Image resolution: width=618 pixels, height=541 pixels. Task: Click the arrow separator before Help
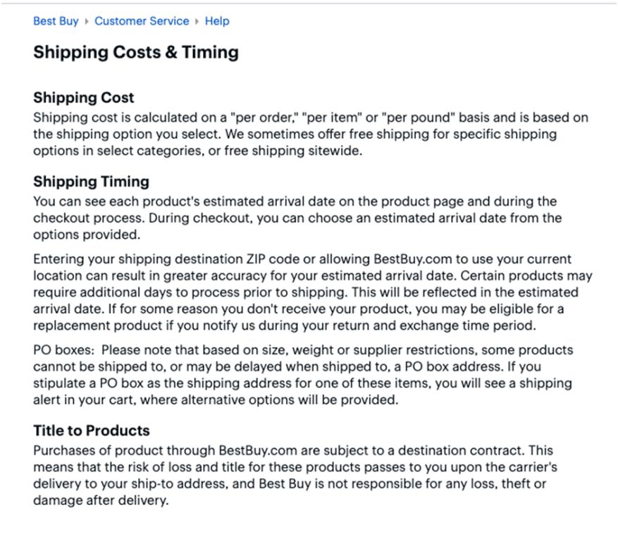point(197,21)
